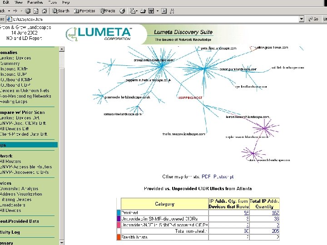This screenshot has height=245, width=327.
Task: Click the Provided row's Total IP Addr. value 167
Action: pyautogui.click(x=275, y=213)
